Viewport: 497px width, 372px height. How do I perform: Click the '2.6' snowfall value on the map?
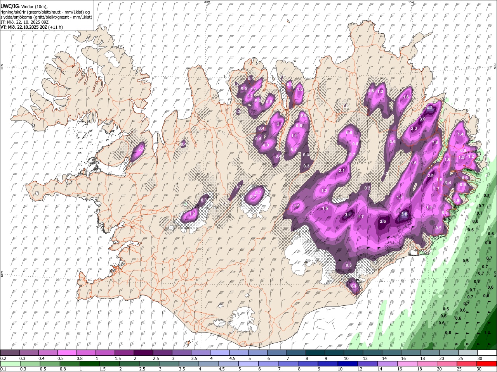coord(383,221)
